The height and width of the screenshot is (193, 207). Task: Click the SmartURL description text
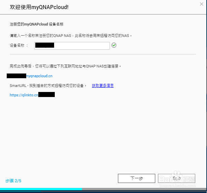pos(48,86)
